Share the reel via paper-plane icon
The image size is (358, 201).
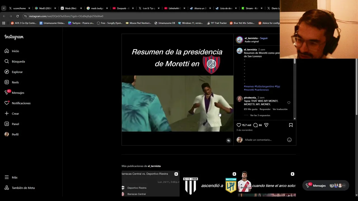pyautogui.click(x=266, y=125)
